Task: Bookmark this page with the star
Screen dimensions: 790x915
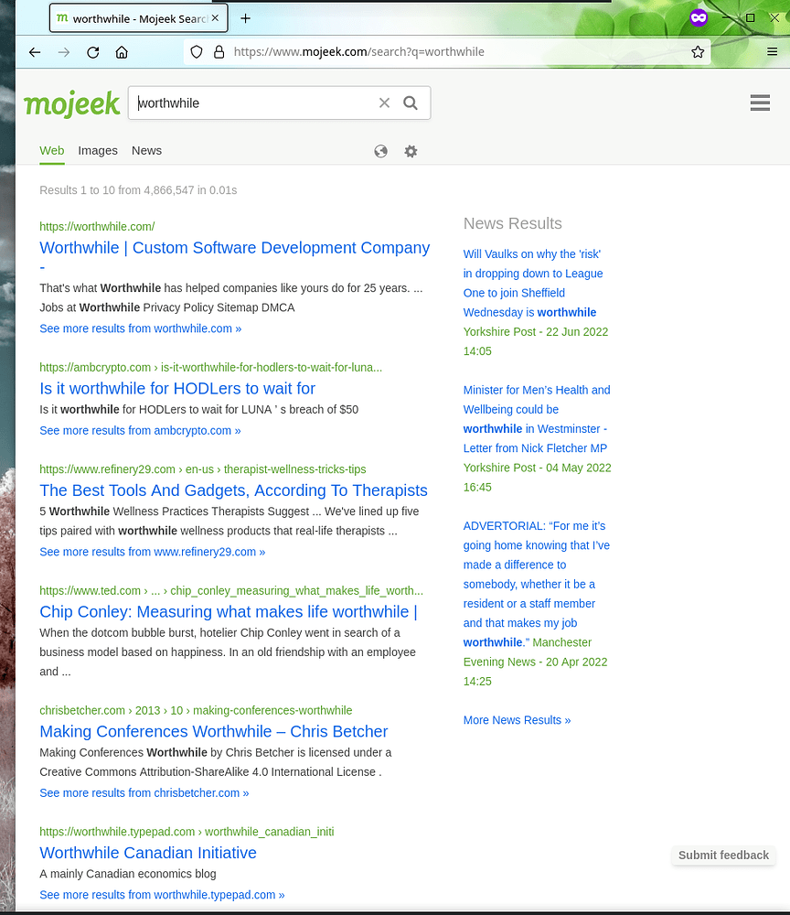Action: coord(698,52)
